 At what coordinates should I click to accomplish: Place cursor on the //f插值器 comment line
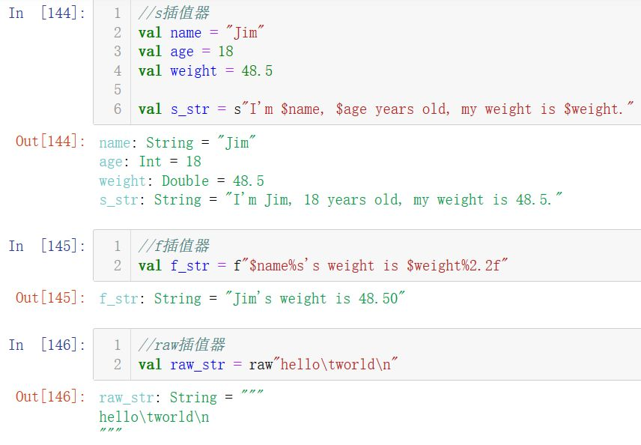pos(174,246)
